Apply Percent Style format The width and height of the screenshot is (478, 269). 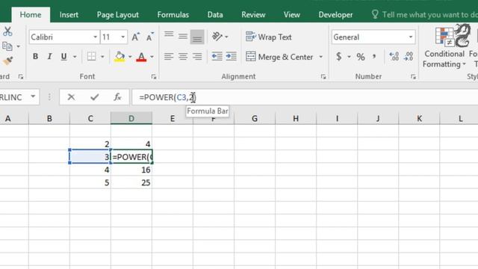[361, 57]
